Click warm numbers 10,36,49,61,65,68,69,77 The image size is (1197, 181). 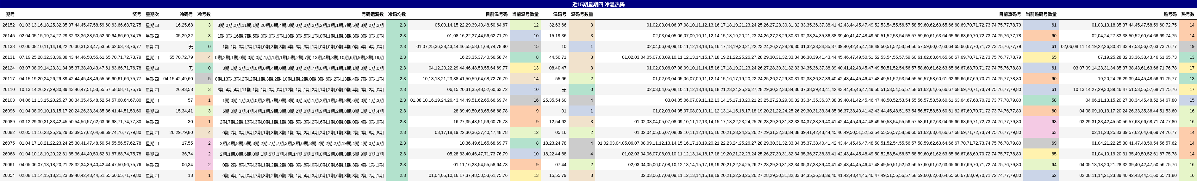click(484, 143)
